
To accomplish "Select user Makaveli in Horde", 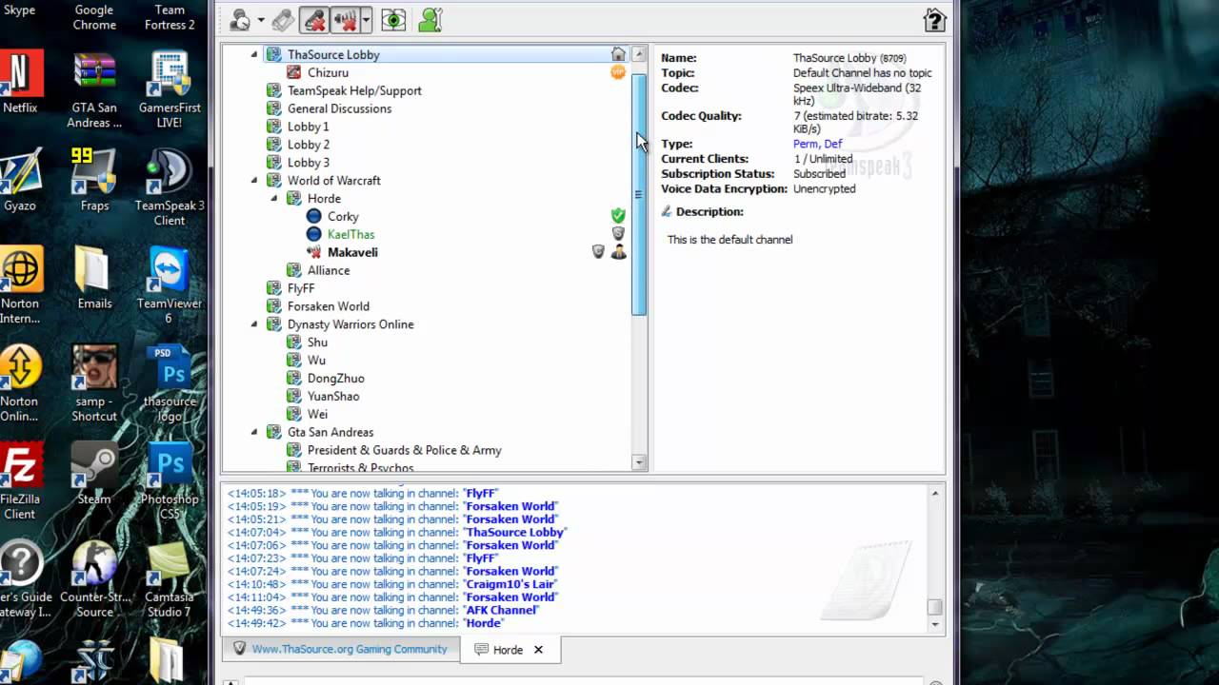I will coord(352,252).
